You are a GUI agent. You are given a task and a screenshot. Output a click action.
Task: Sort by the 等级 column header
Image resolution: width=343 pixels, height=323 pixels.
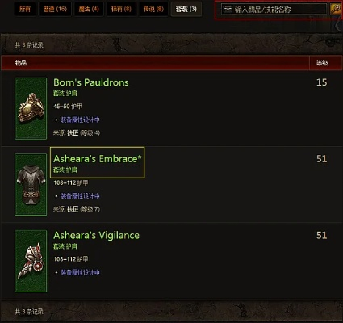tap(322, 63)
